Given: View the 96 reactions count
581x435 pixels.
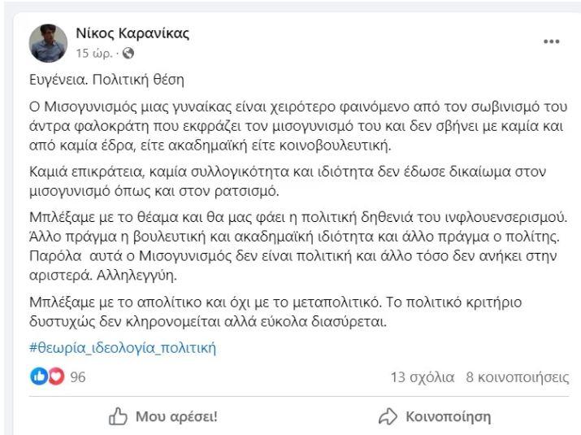Looking at the screenshot, I should click(78, 377).
